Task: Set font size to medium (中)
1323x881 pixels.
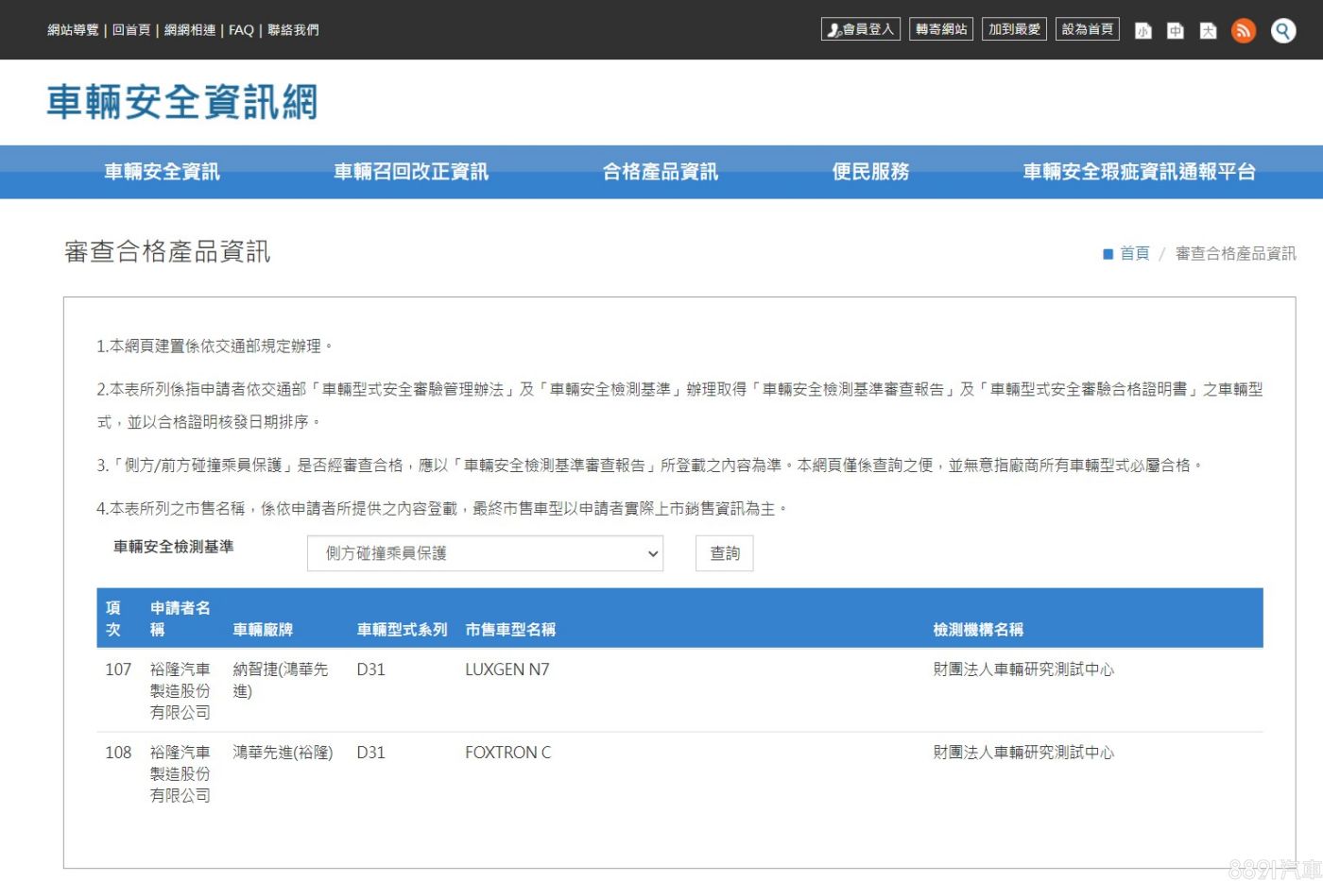Action: [x=1175, y=30]
